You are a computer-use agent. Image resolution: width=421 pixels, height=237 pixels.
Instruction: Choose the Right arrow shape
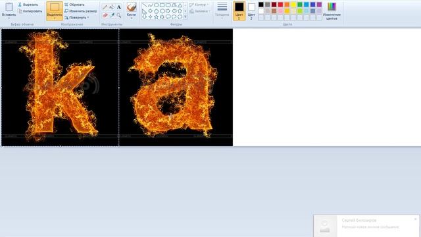tap(168, 11)
